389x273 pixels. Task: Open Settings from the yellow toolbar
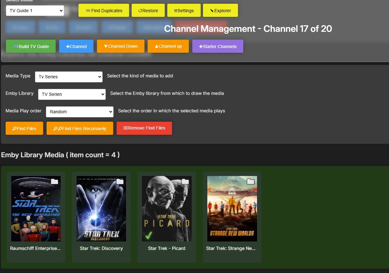point(184,10)
